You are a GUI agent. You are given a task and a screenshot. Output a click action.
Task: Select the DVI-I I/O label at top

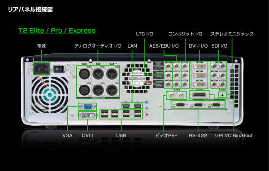(x=198, y=46)
